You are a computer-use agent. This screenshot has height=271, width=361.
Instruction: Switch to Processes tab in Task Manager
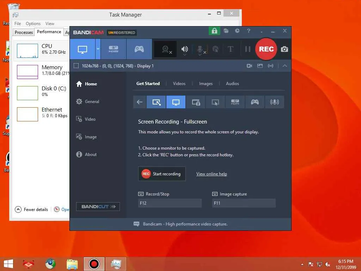click(x=24, y=32)
